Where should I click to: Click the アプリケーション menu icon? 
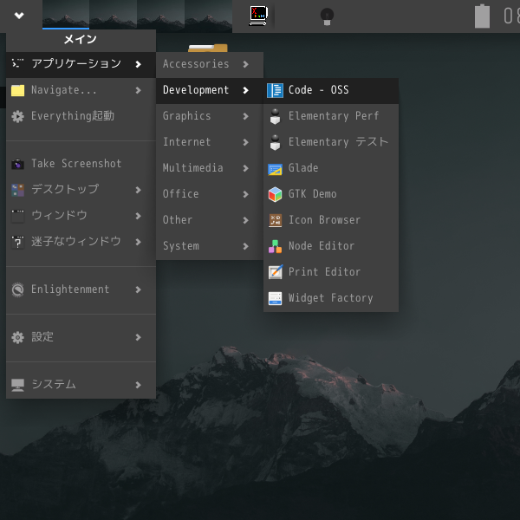click(x=17, y=63)
